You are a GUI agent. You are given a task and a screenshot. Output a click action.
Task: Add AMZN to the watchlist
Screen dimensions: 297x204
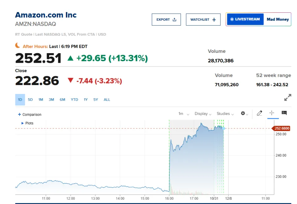tap(203, 19)
